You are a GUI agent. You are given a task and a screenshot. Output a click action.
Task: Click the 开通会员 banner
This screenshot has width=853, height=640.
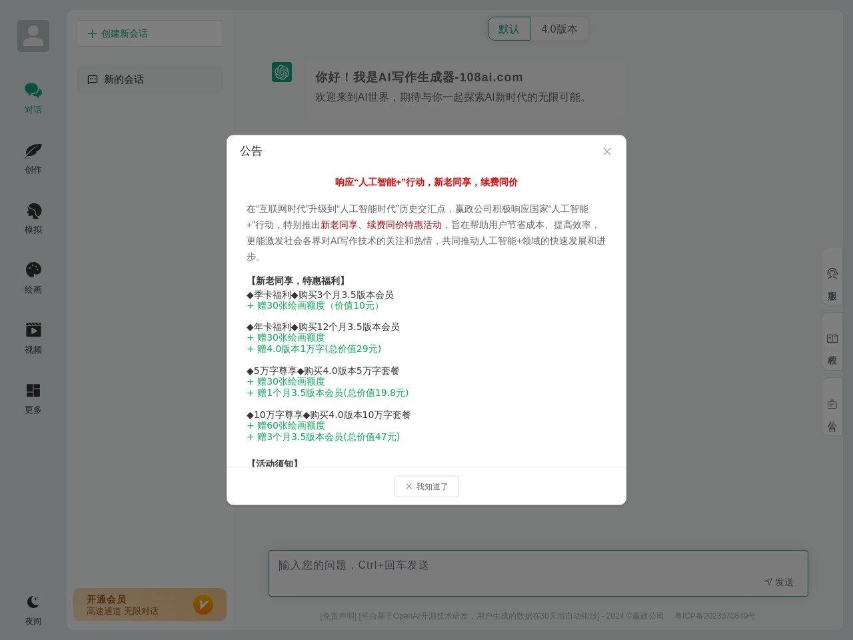pyautogui.click(x=150, y=605)
